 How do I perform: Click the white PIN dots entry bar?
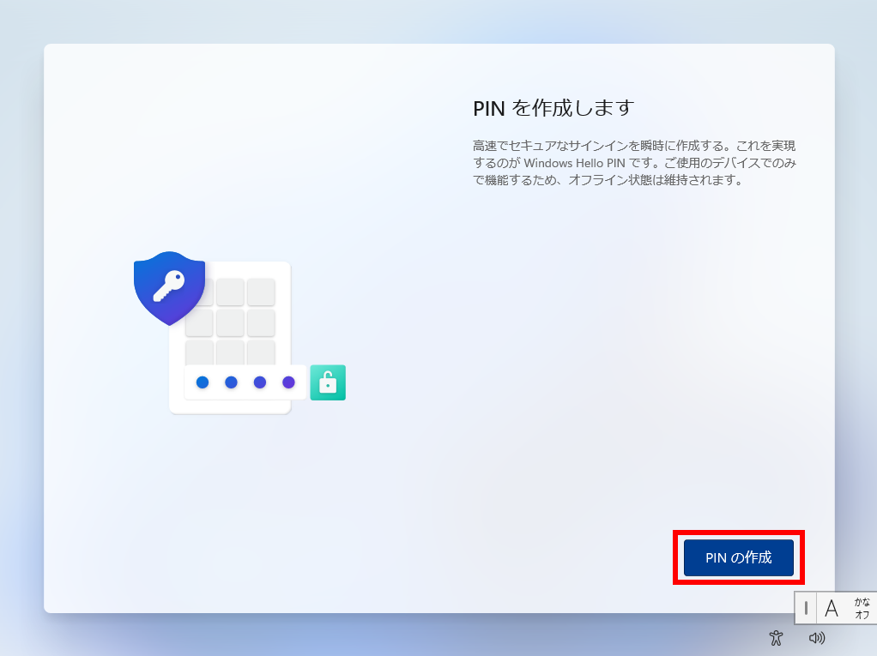coord(245,382)
